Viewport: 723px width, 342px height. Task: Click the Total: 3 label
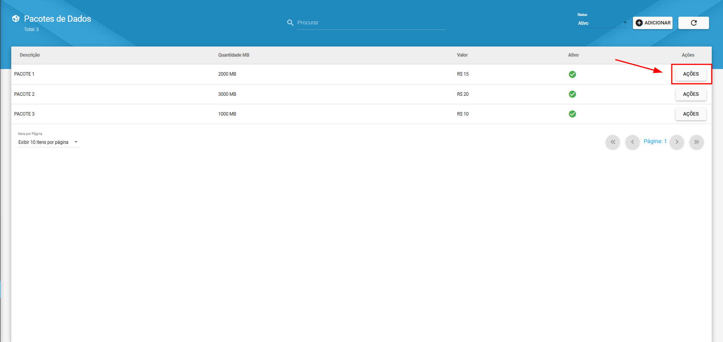tap(31, 29)
